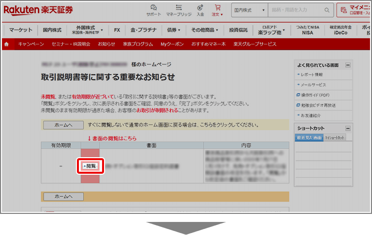This screenshot has height=235, width=372.
Task: Click the home icon in red bar
Action: 7,44
